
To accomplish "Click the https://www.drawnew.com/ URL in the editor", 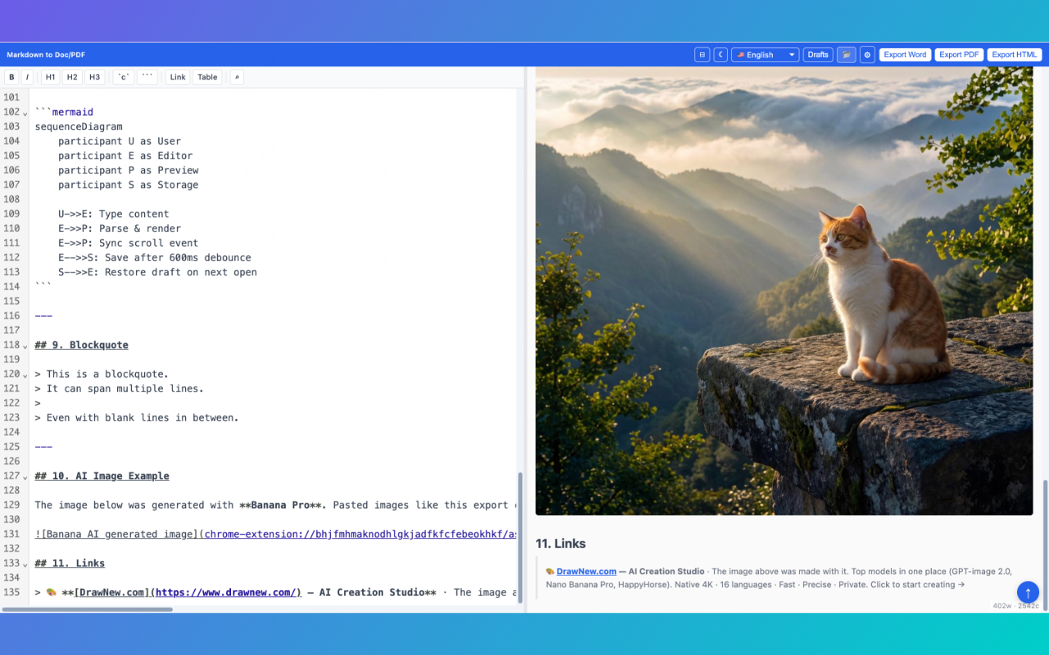I will (225, 593).
